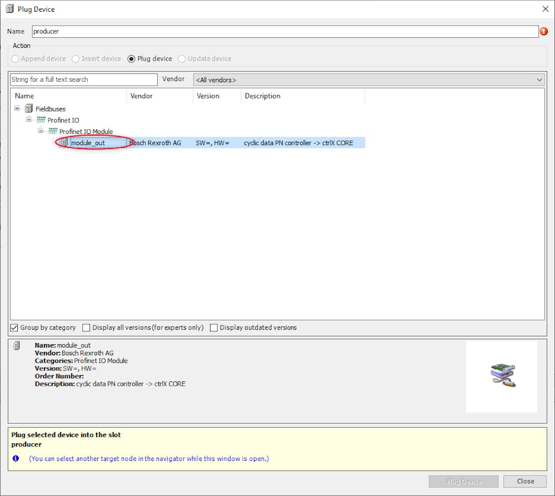Collapse the Profinet IO node
Screen dimensions: 555x496
[29, 120]
